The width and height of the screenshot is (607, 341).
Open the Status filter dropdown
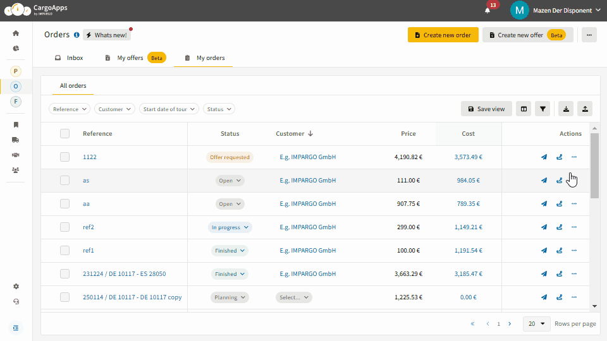pyautogui.click(x=219, y=109)
